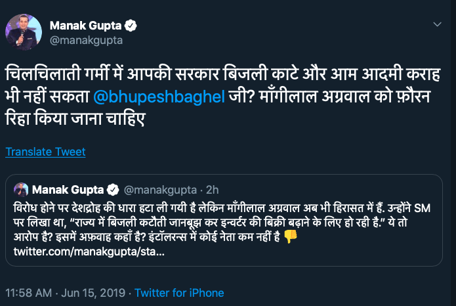Click Manak Gupta's large profile photo
The image size is (456, 306).
tap(22, 32)
